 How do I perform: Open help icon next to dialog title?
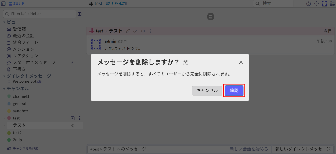pos(185,62)
